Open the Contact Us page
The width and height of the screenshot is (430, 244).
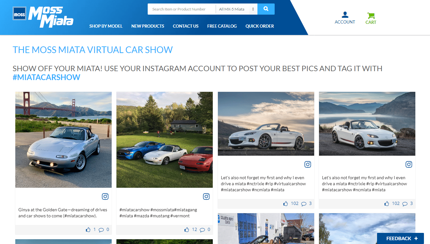186,26
